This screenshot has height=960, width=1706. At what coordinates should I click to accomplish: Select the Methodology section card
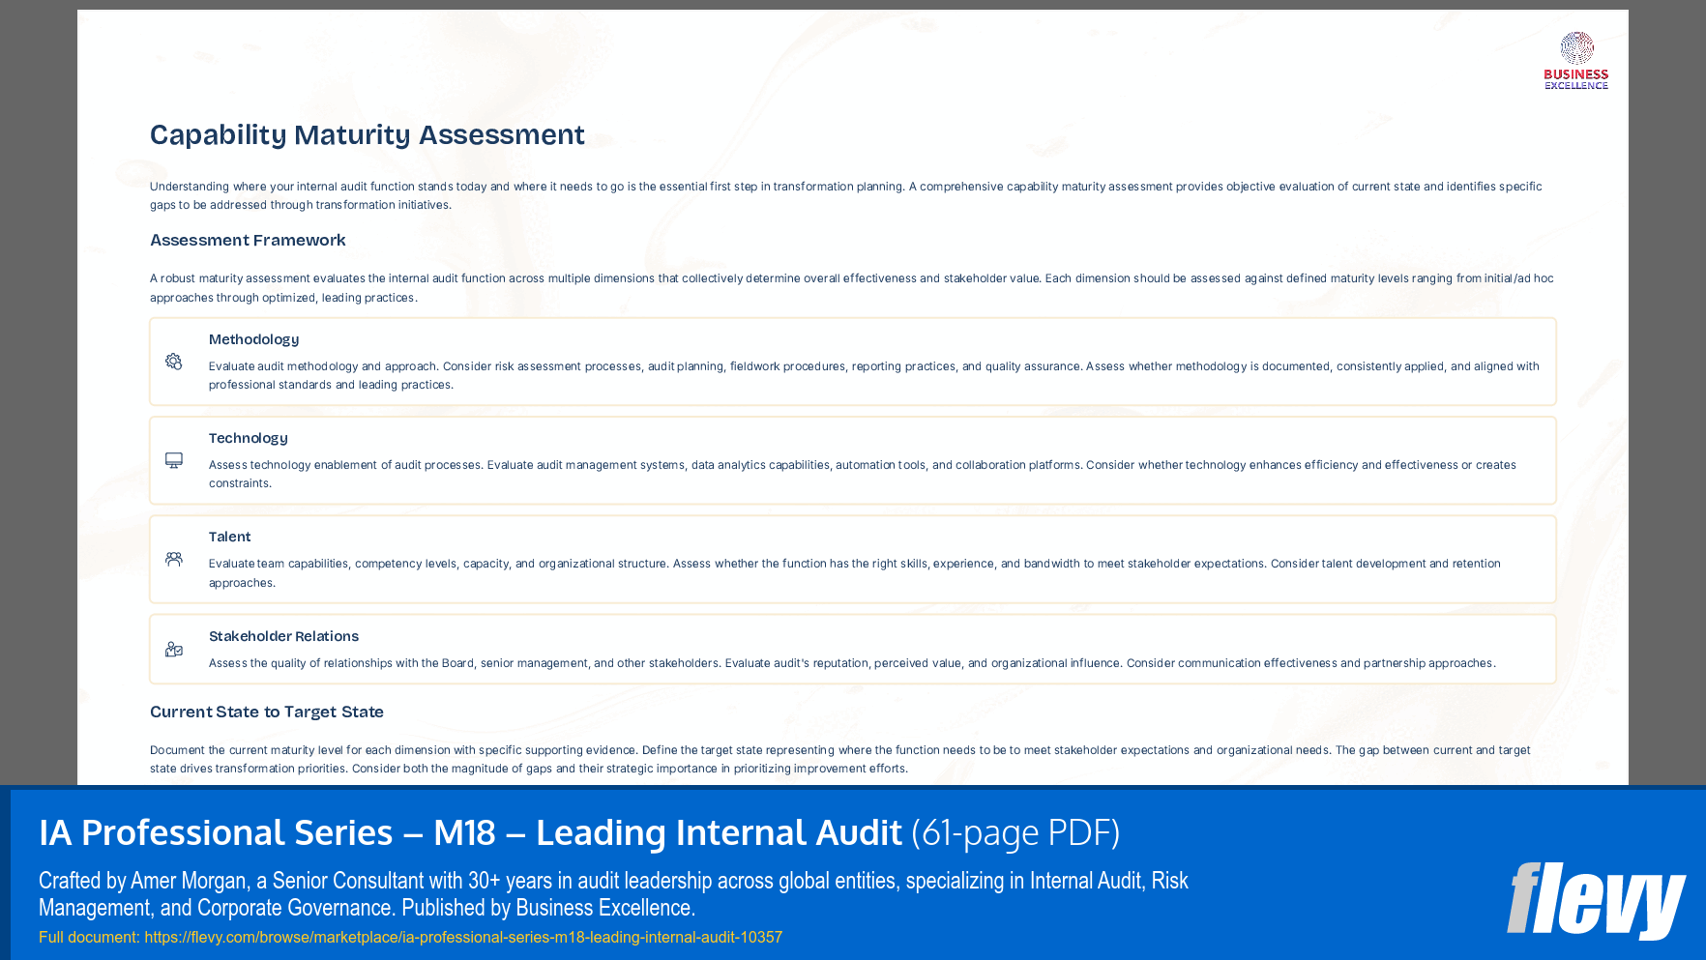(851, 362)
